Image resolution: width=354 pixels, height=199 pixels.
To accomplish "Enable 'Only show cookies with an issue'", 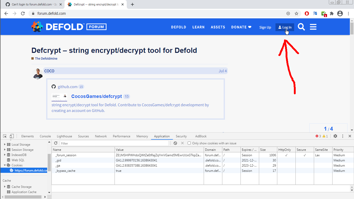I will click(x=189, y=143).
